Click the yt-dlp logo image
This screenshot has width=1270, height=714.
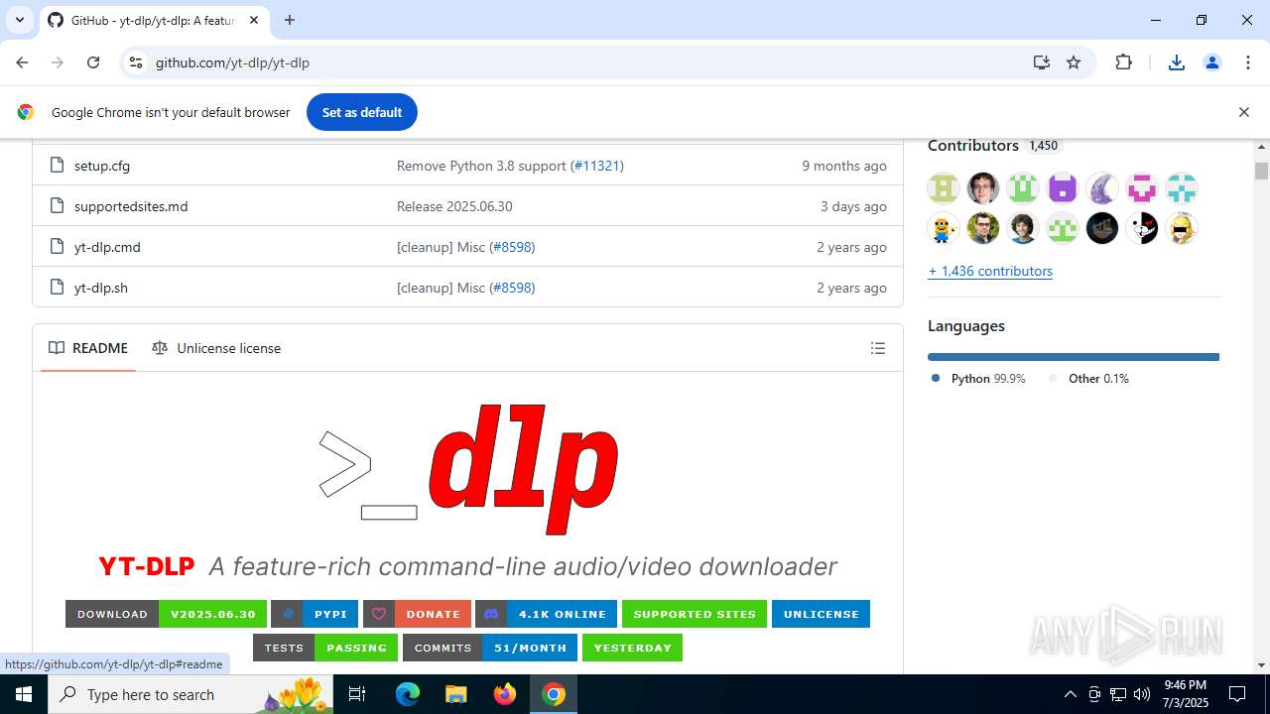point(468,468)
